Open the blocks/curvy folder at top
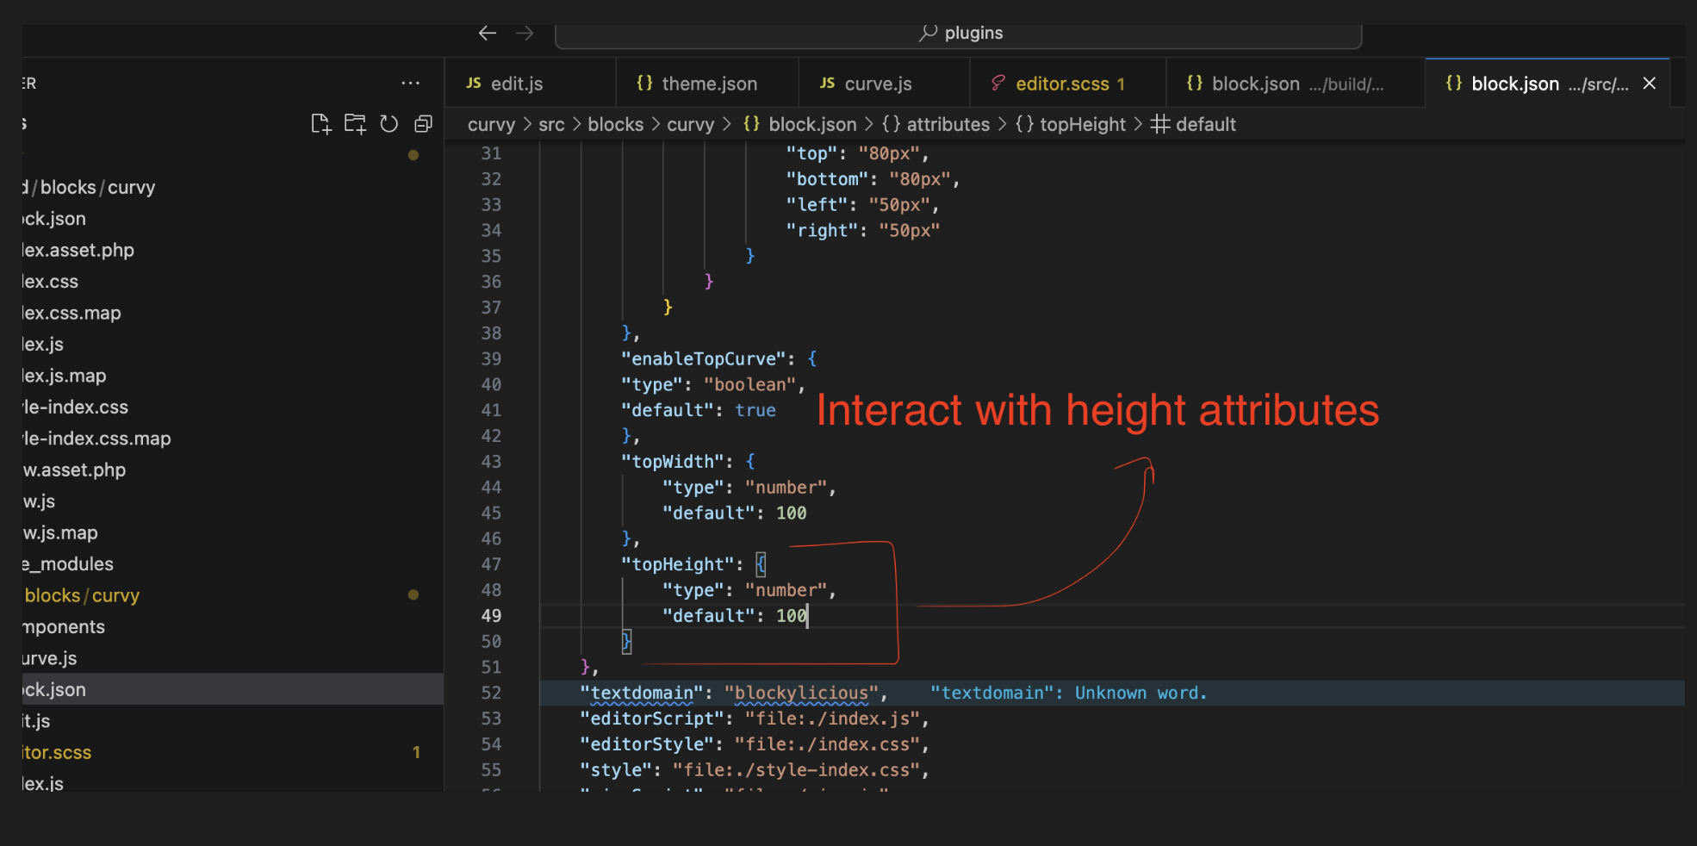This screenshot has width=1697, height=846. tap(233, 187)
